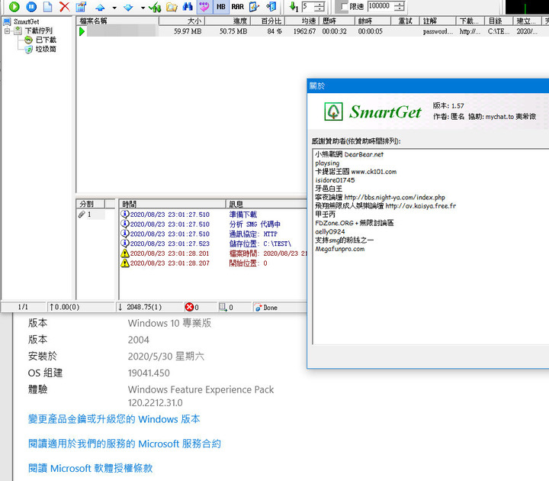Click the RAR toolbar button
Viewport: 549px width, 481px height.
click(x=238, y=7)
